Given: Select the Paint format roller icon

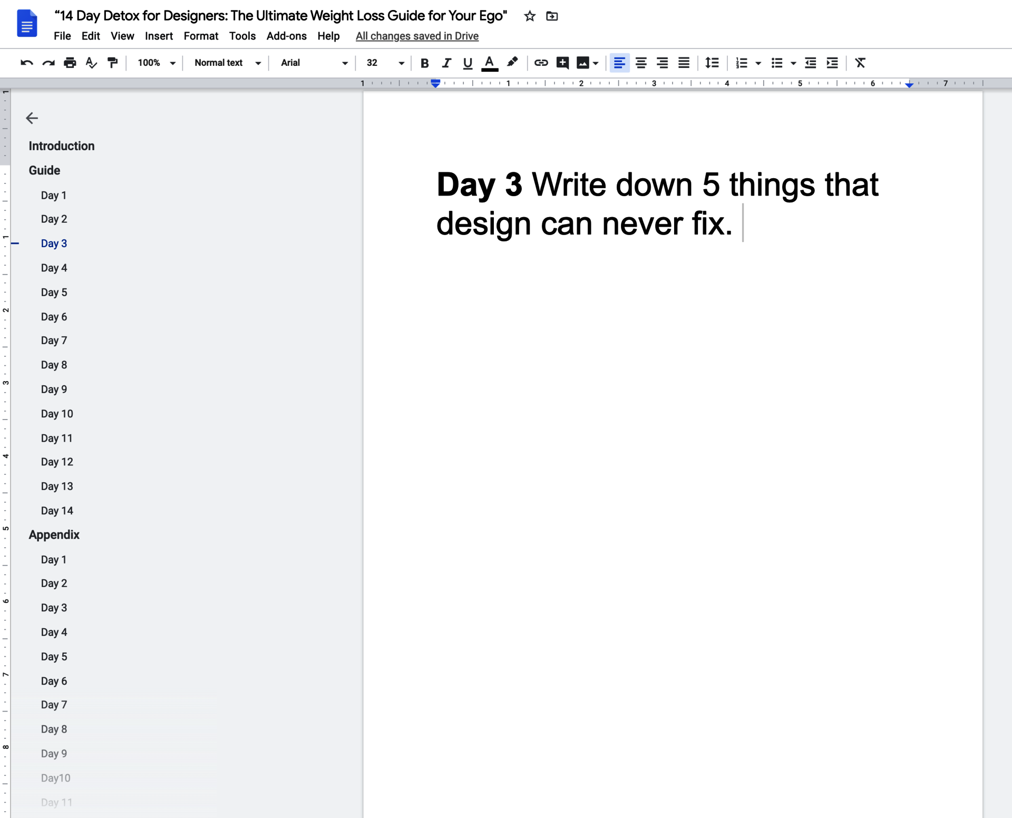Looking at the screenshot, I should click(112, 63).
